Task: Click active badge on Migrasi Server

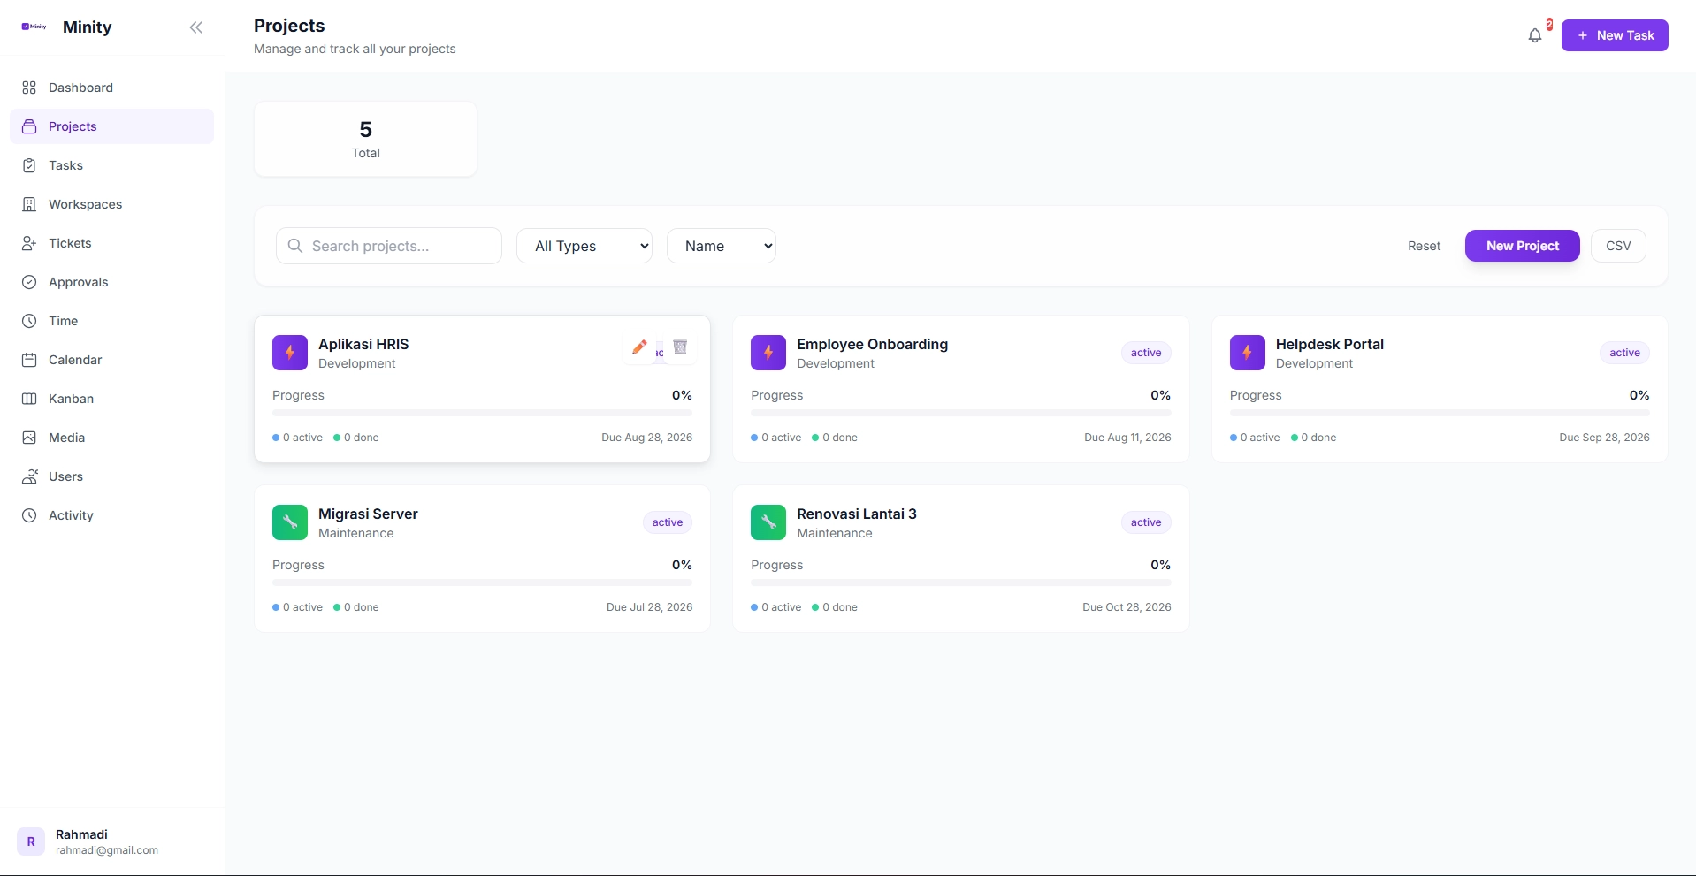Action: coord(668,522)
